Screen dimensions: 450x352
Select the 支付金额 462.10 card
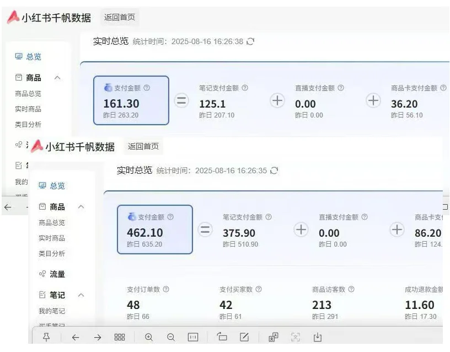(155, 230)
